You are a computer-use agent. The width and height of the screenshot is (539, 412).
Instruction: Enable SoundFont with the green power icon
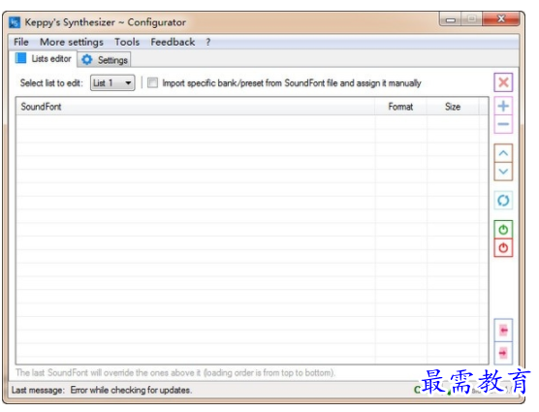tap(503, 230)
